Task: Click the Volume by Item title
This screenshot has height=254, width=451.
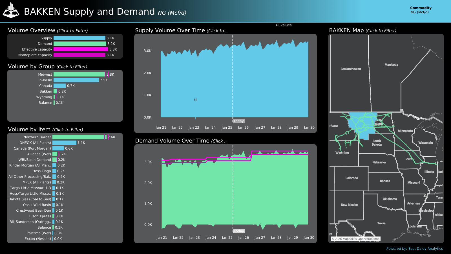Action: point(45,130)
